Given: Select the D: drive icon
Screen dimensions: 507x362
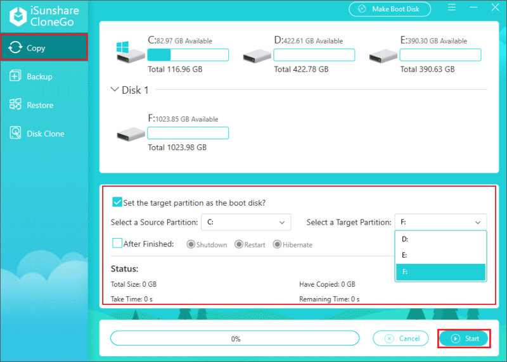Looking at the screenshot, I should [x=257, y=56].
